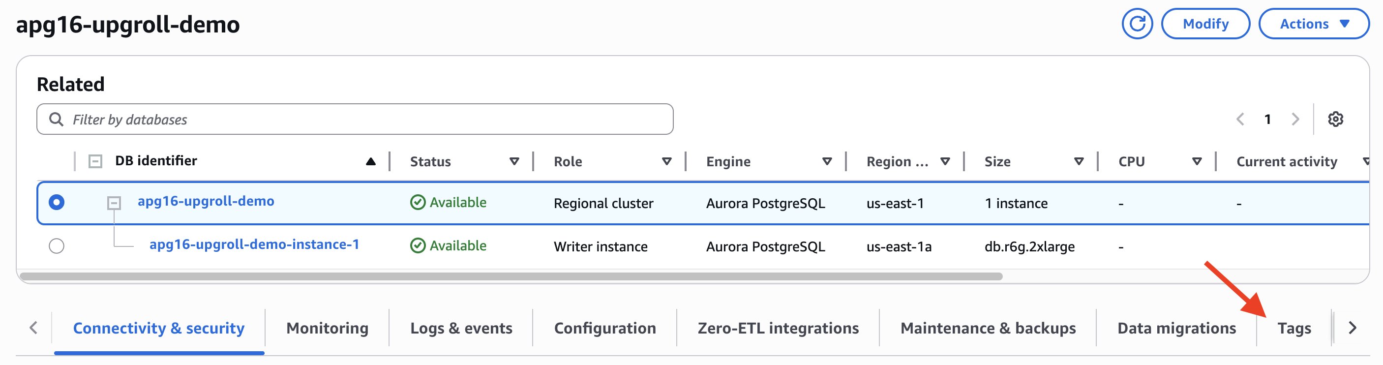
Task: Click the refresh icon button
Action: [1137, 24]
